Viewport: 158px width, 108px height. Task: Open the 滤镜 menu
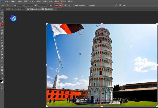click(x=45, y=1)
